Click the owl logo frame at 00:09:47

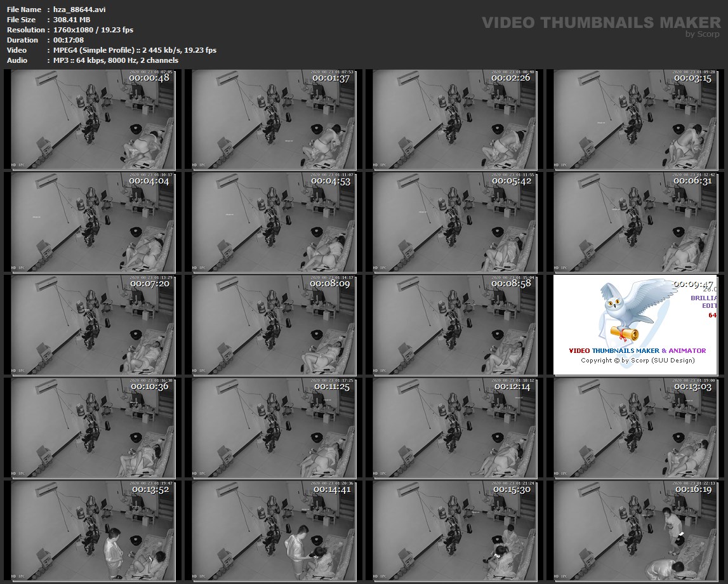635,326
